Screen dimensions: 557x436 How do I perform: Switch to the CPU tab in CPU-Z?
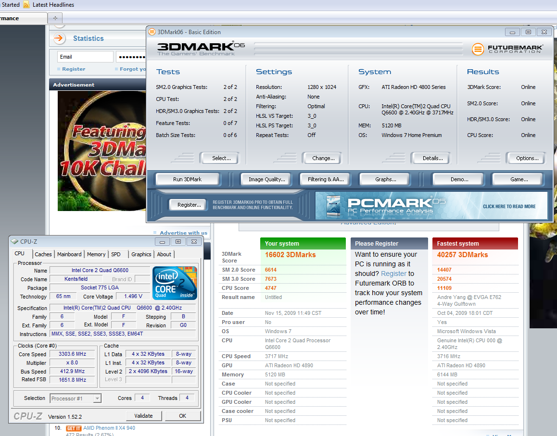tap(20, 253)
